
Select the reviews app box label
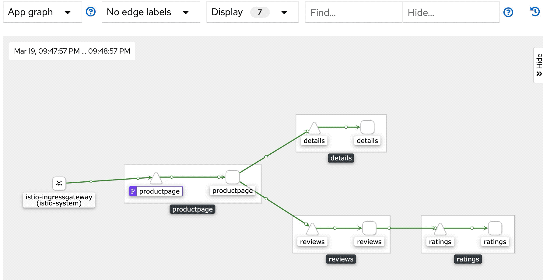point(341,259)
